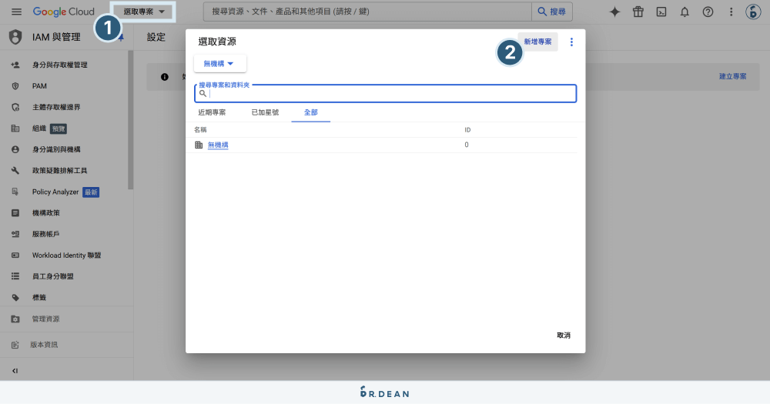770x404 pixels.
Task: Open the 選取專案 project picker dropdown
Action: pos(143,12)
